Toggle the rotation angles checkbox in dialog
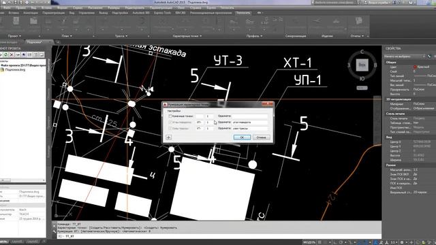Screen dimensions: 436x245 click(x=170, y=122)
